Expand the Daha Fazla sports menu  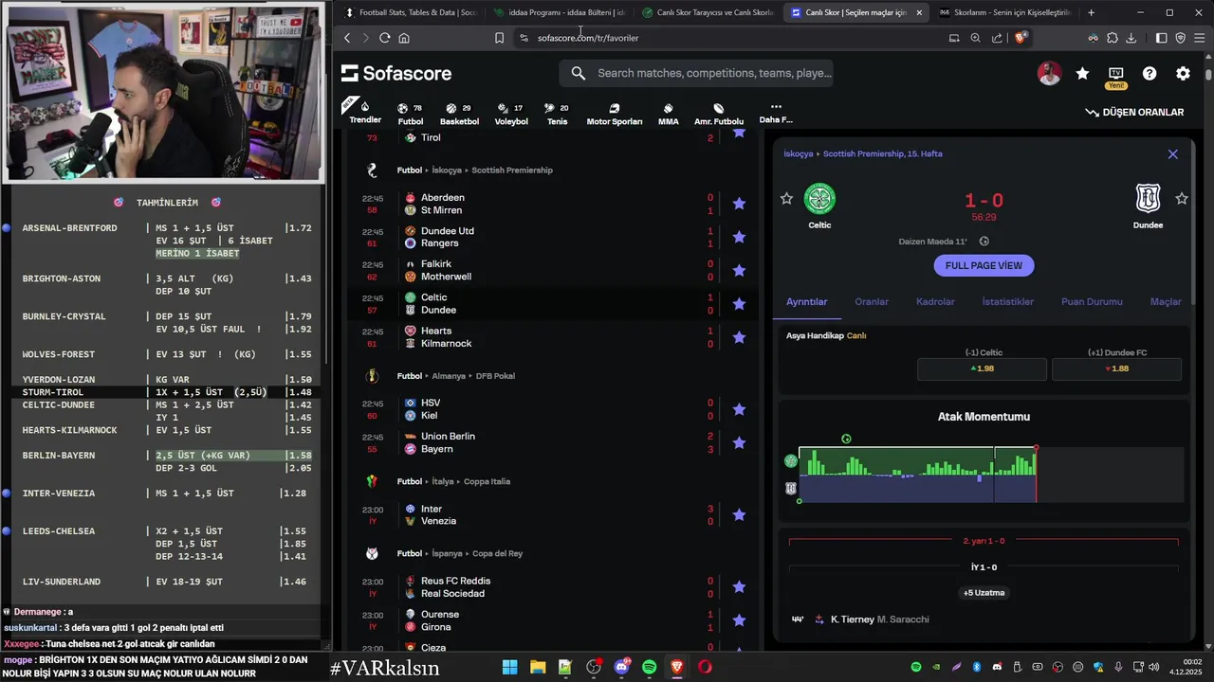coord(776,114)
